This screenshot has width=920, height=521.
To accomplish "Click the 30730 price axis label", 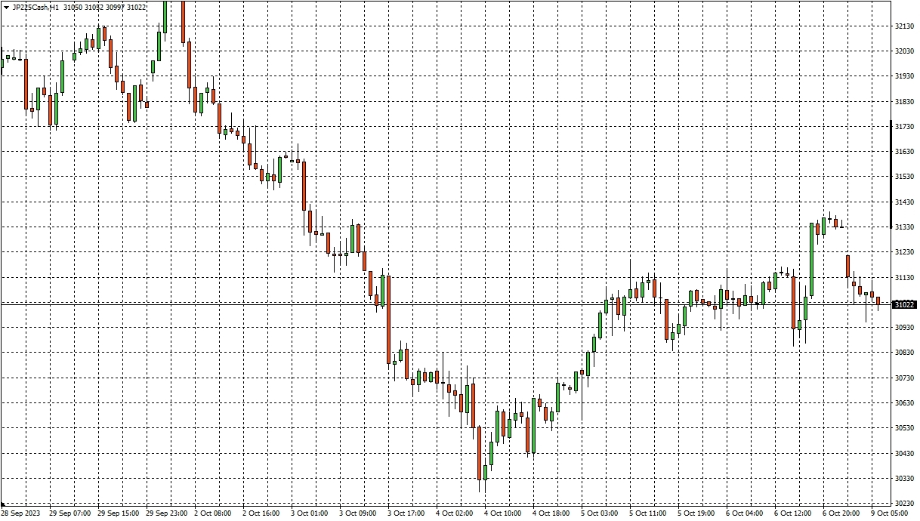I will 904,378.
